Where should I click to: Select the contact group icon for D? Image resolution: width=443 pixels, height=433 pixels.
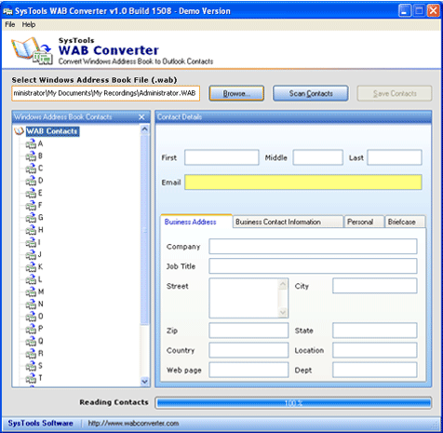tap(31, 181)
